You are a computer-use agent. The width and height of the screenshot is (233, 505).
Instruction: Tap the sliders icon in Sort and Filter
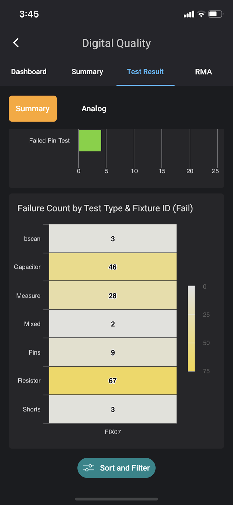tap(89, 468)
